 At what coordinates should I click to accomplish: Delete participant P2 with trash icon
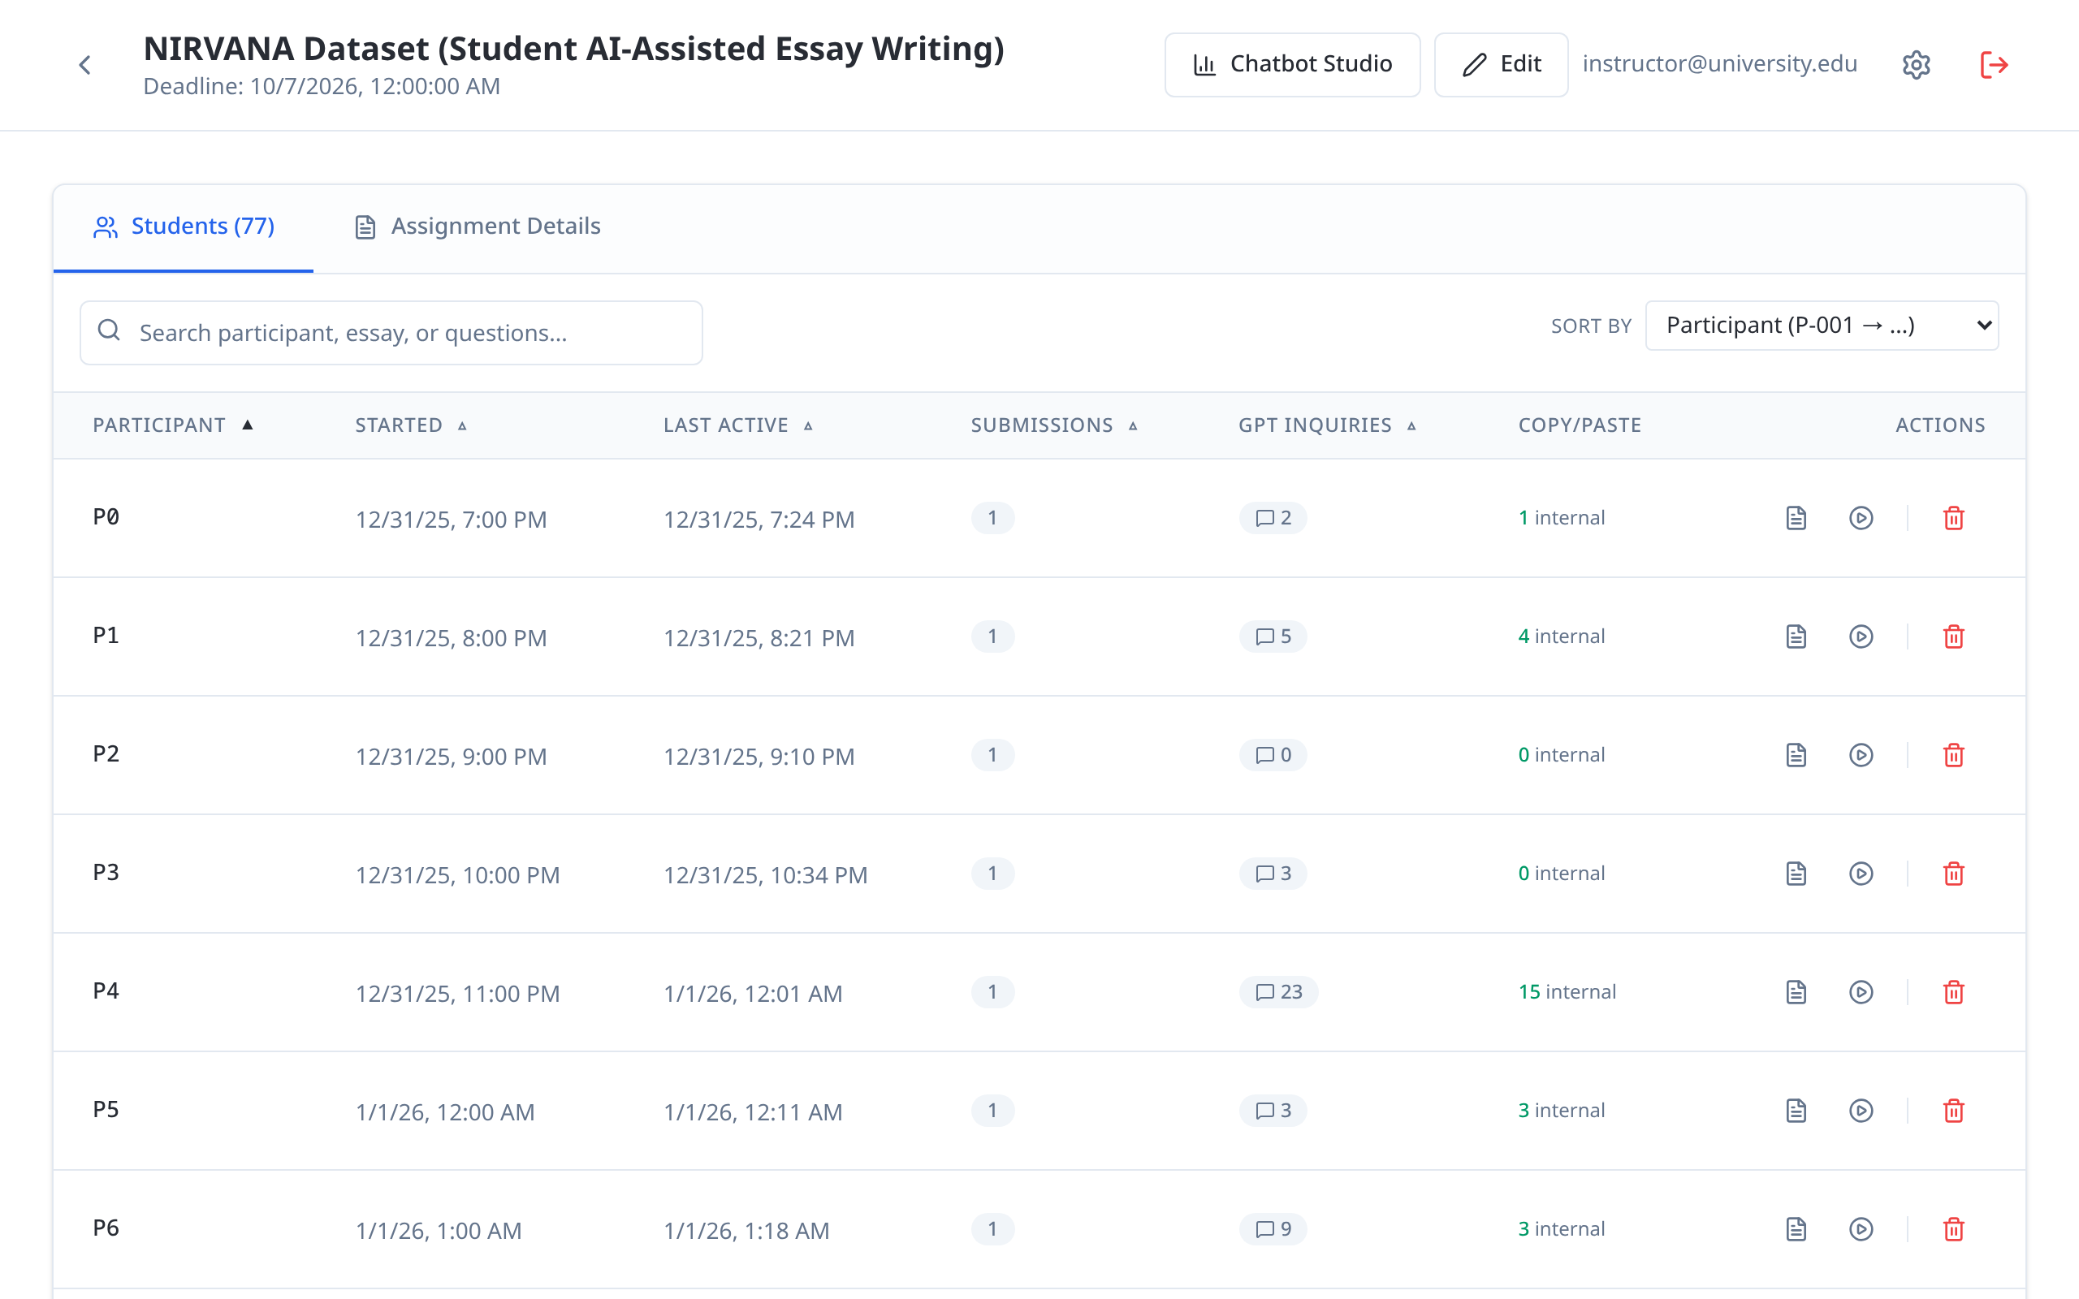point(1954,755)
